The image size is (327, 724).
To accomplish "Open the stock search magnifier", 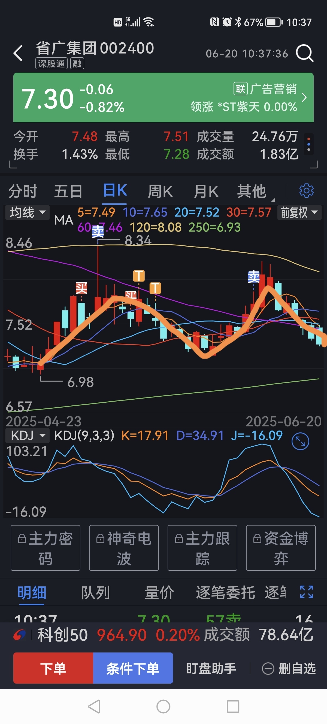I will 305,53.
